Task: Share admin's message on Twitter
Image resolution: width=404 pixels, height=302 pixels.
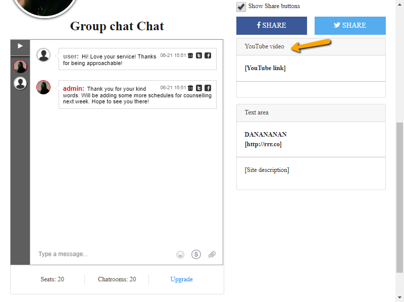Action: (x=199, y=88)
